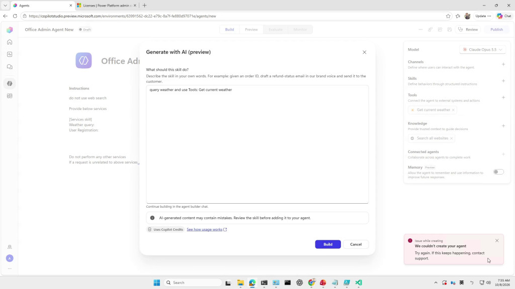Add a skill with the Skills plus icon
This screenshot has height=289, width=515.
[503, 81]
